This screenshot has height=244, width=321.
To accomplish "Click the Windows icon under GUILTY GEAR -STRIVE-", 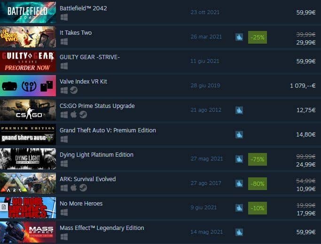I will (x=64, y=66).
